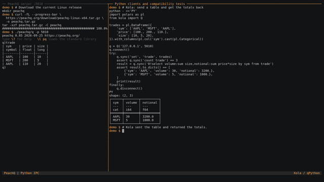
Task: Click the "python - <<'PY'" heredoc line
Action: click(x=123, y=11)
